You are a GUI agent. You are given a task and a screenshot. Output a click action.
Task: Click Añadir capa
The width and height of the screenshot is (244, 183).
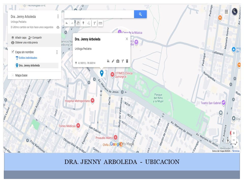(x=19, y=38)
